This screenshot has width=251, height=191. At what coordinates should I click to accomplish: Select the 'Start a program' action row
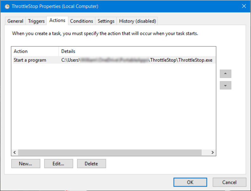click(114, 60)
